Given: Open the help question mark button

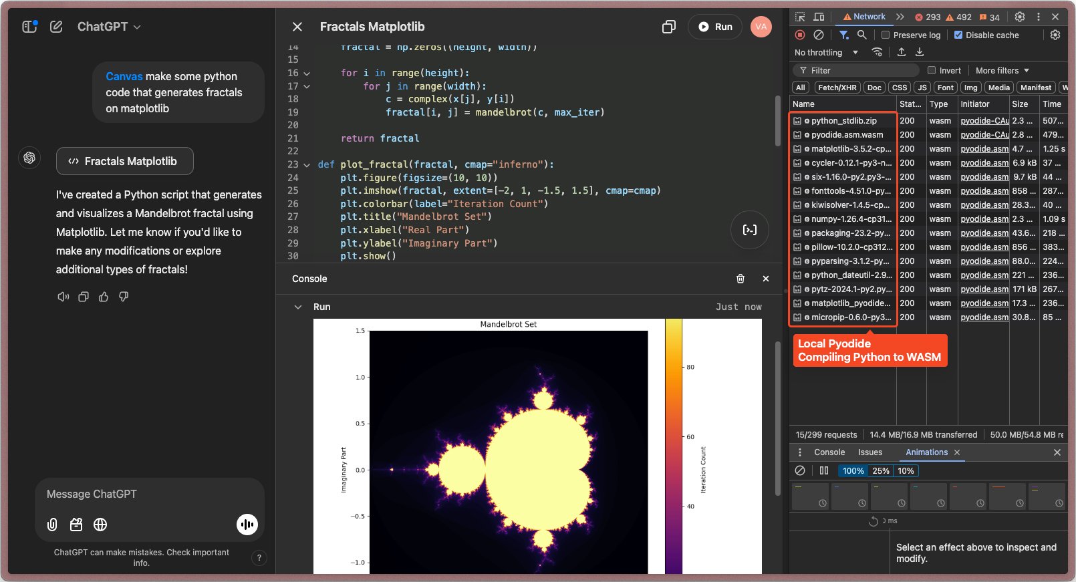Looking at the screenshot, I should point(259,558).
